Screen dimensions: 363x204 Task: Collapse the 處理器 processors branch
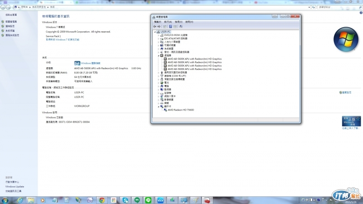tap(158, 55)
